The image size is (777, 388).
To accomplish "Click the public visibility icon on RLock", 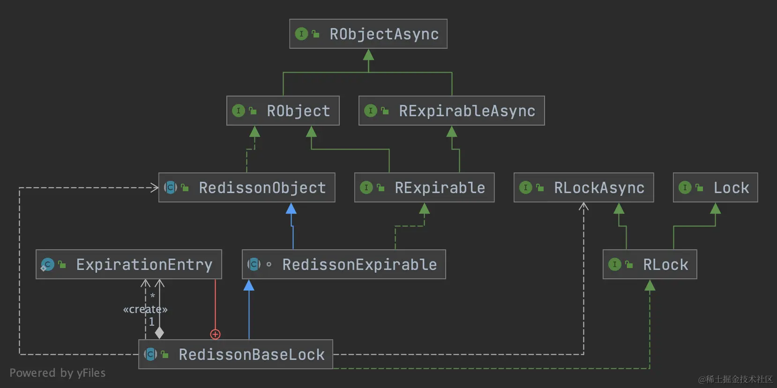I will 629,264.
